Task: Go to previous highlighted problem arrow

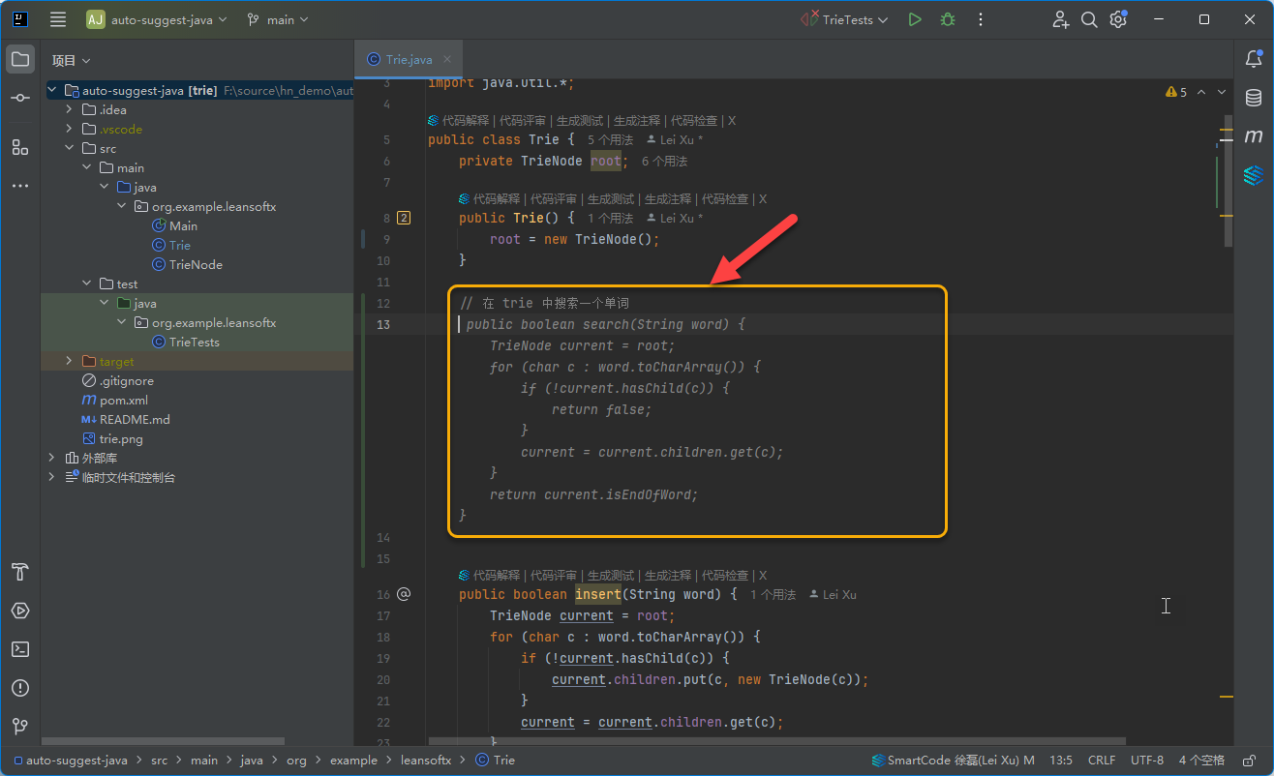Action: coord(1201,92)
